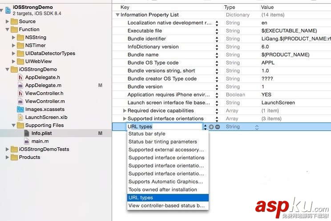Image resolution: width=331 pixels, height=221 pixels.
Task: Click the key stepper for Bundle identifier
Action: 217,39
